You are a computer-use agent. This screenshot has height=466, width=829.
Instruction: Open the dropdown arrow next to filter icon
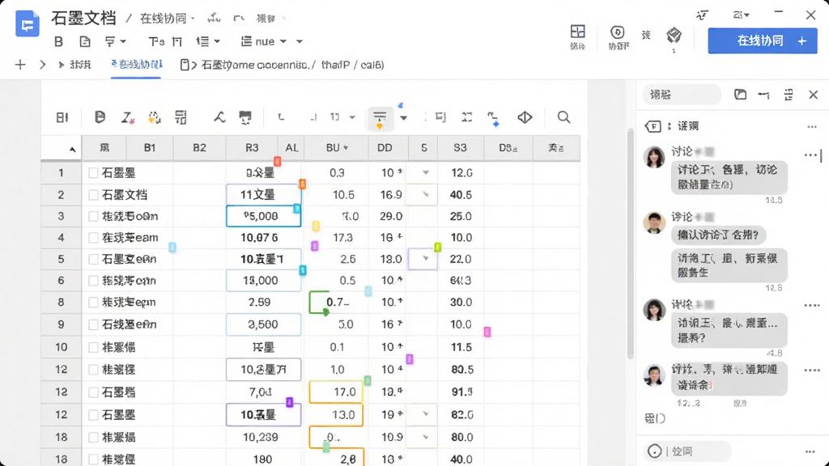tap(403, 118)
